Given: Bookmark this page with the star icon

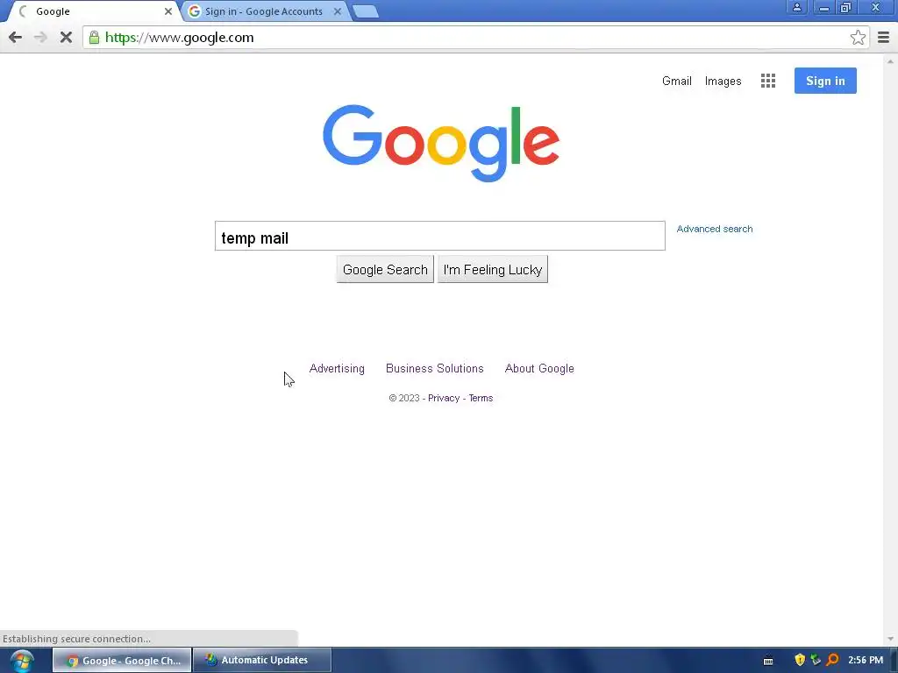Looking at the screenshot, I should pyautogui.click(x=858, y=38).
